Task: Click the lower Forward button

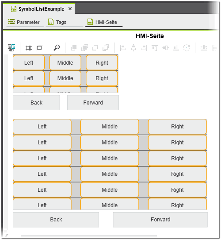Action: [160, 220]
